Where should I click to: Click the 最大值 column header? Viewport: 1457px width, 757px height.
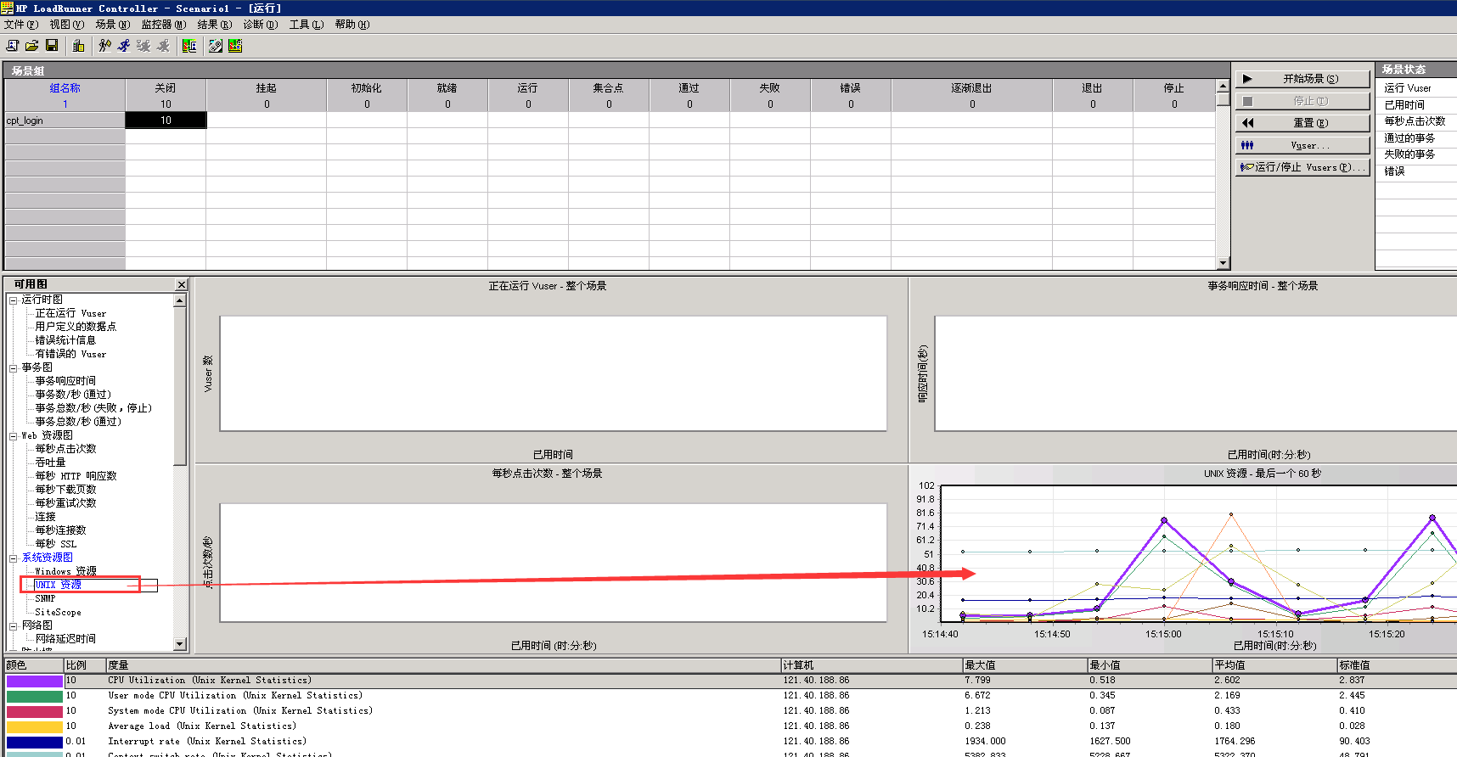[x=1024, y=665]
